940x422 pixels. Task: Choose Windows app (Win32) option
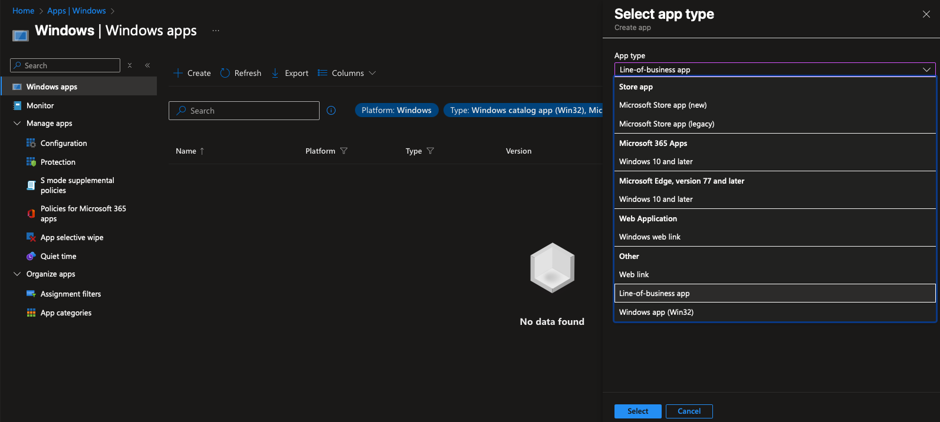(x=656, y=313)
